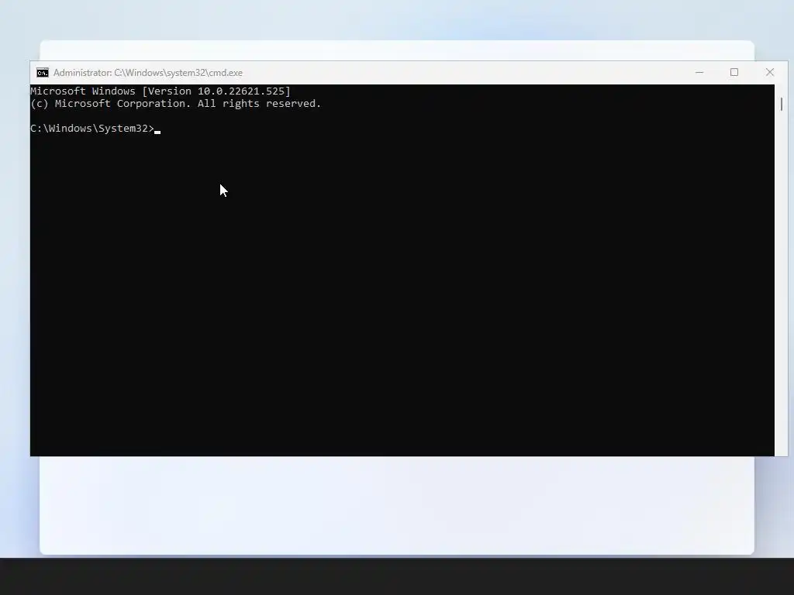Open the cmd.exe system menu icon

43,73
